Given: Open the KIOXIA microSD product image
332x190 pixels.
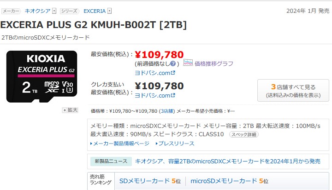Looking at the screenshot, I should pyautogui.click(x=41, y=76).
